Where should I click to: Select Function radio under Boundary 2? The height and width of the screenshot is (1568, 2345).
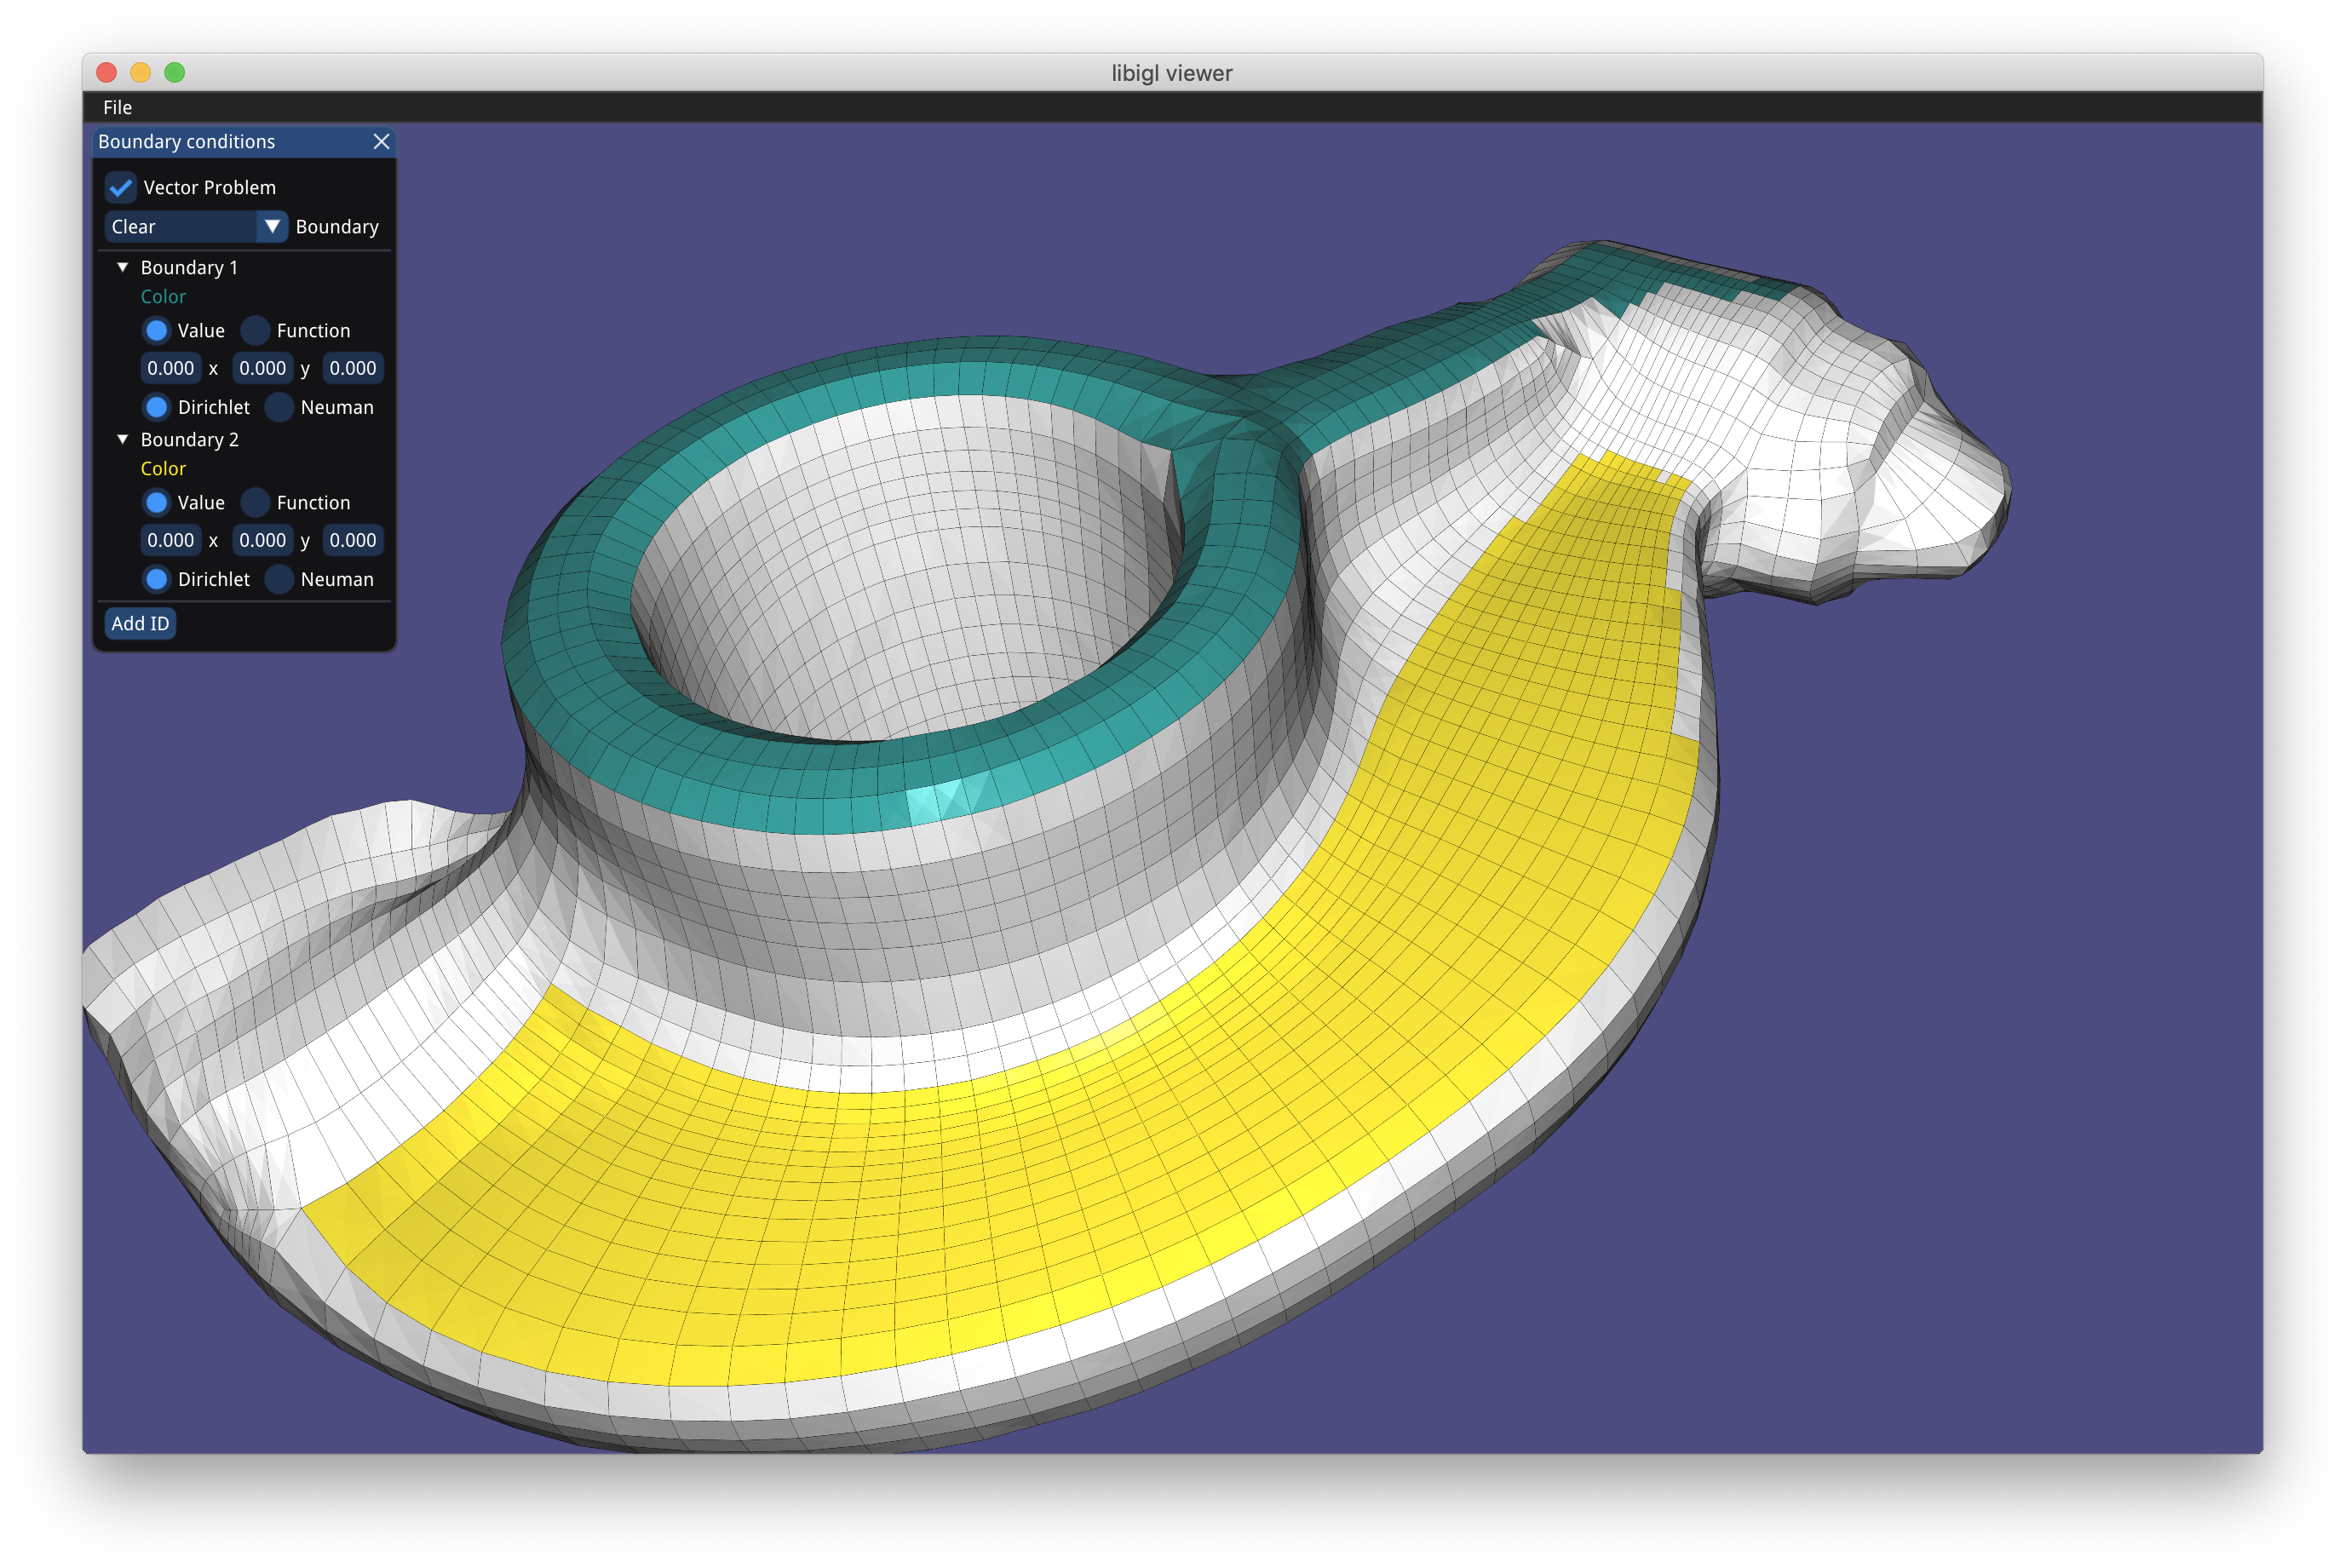click(256, 503)
